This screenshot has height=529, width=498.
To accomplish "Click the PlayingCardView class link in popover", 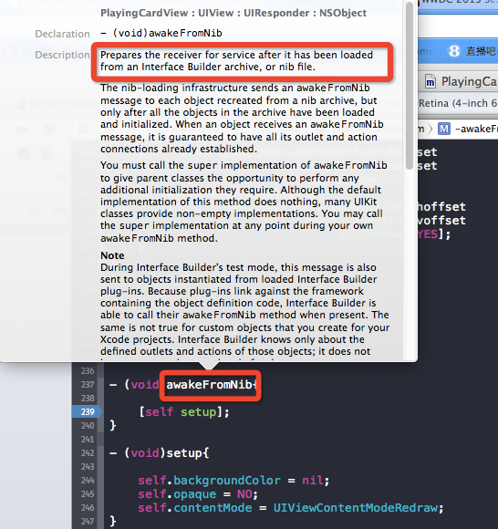I will pyautogui.click(x=144, y=13).
